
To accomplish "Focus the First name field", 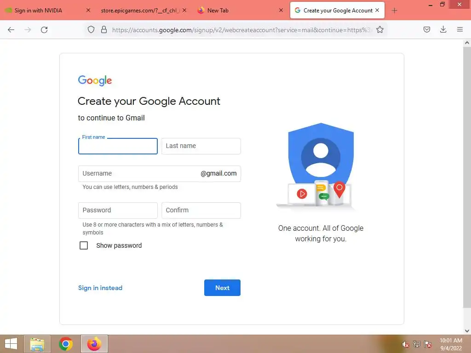I will [118, 146].
